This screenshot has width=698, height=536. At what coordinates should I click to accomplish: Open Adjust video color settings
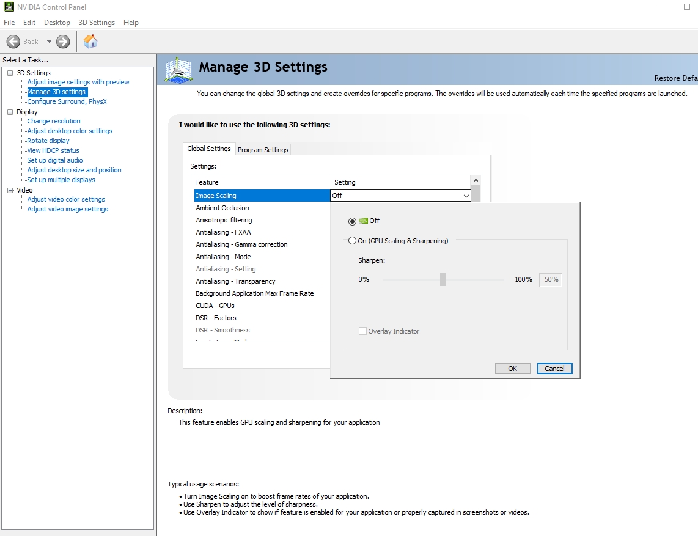(66, 199)
